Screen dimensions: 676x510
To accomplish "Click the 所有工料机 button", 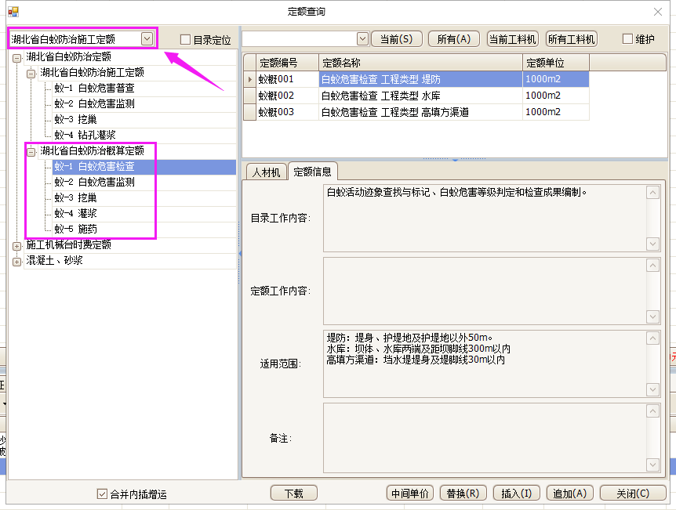I will click(571, 39).
